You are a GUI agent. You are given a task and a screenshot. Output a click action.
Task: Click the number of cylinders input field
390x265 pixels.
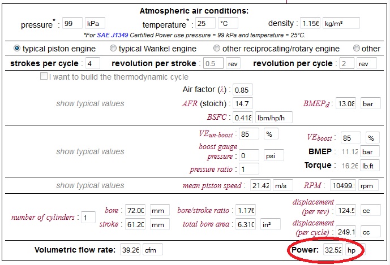(x=88, y=218)
